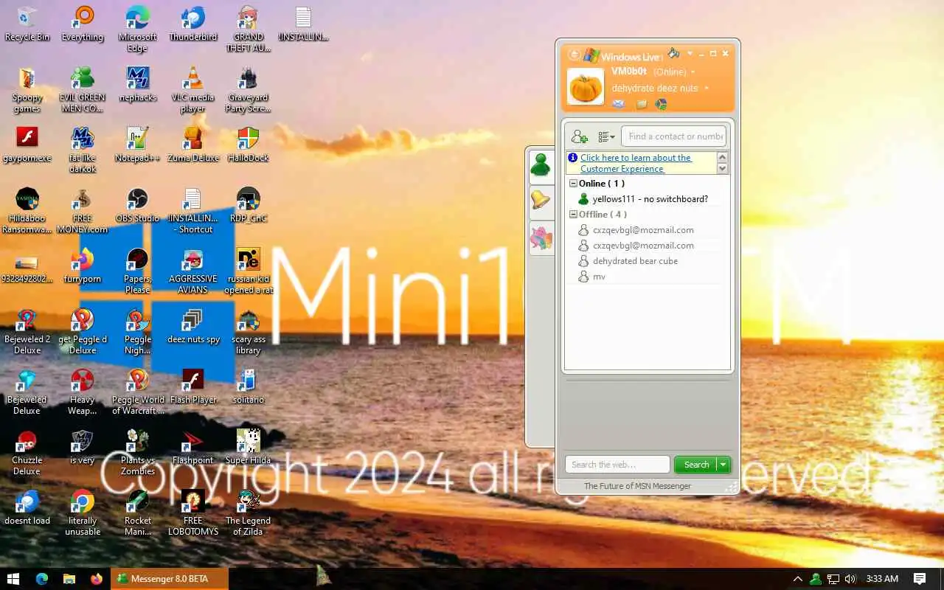Select the Rocket Mania desktop icon
Image resolution: width=944 pixels, height=590 pixels.
(x=138, y=513)
